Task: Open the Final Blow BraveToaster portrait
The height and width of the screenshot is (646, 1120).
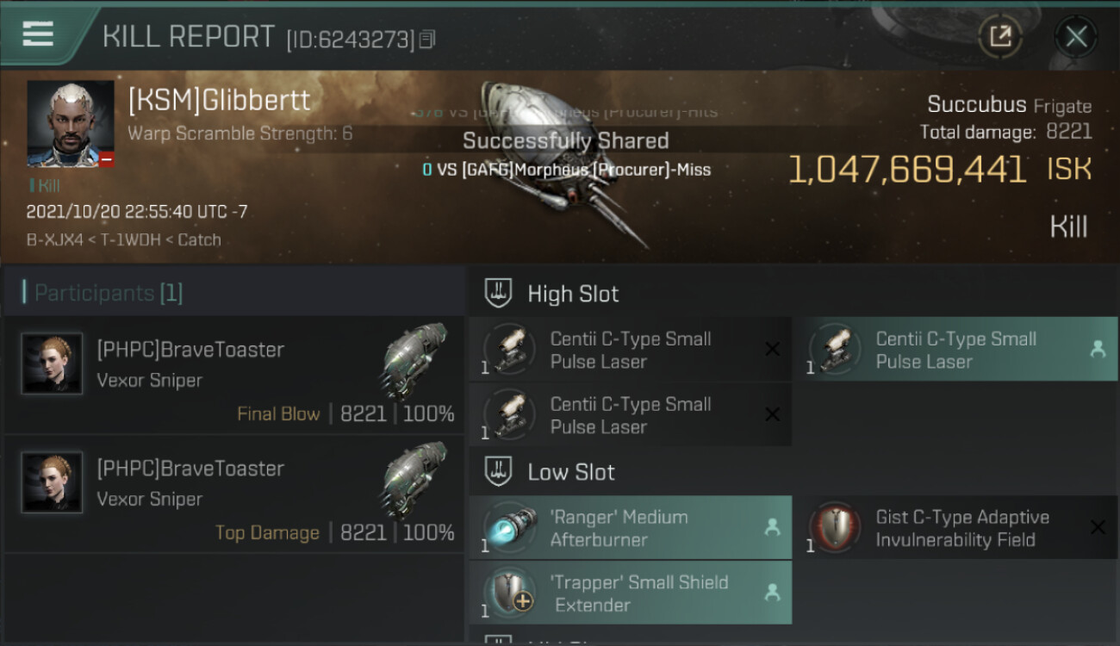Action: point(52,364)
